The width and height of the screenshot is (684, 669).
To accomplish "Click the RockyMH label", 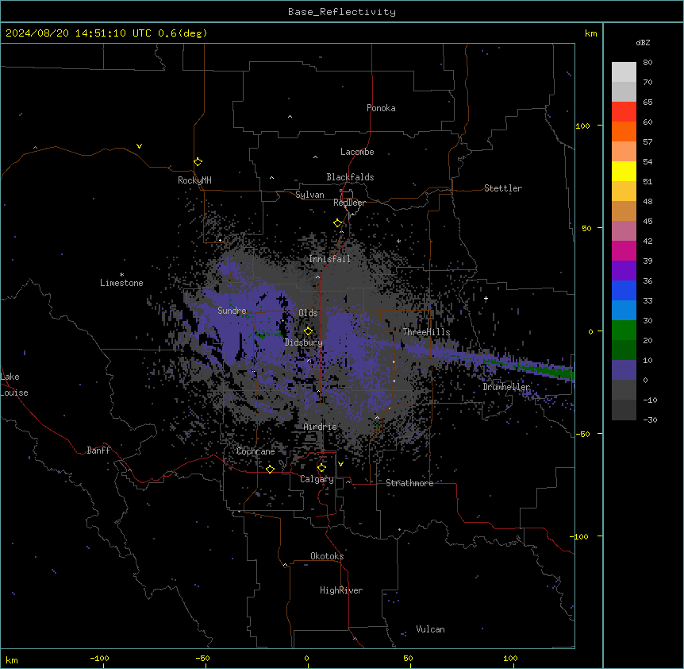I will tap(194, 180).
